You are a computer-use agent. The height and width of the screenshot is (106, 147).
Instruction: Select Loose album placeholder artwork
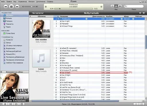pyautogui.click(x=41, y=58)
